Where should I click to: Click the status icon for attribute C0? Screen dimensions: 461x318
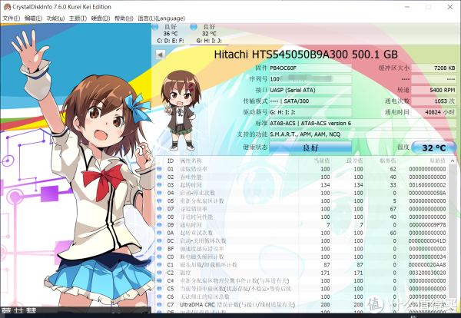pyautogui.click(x=159, y=257)
